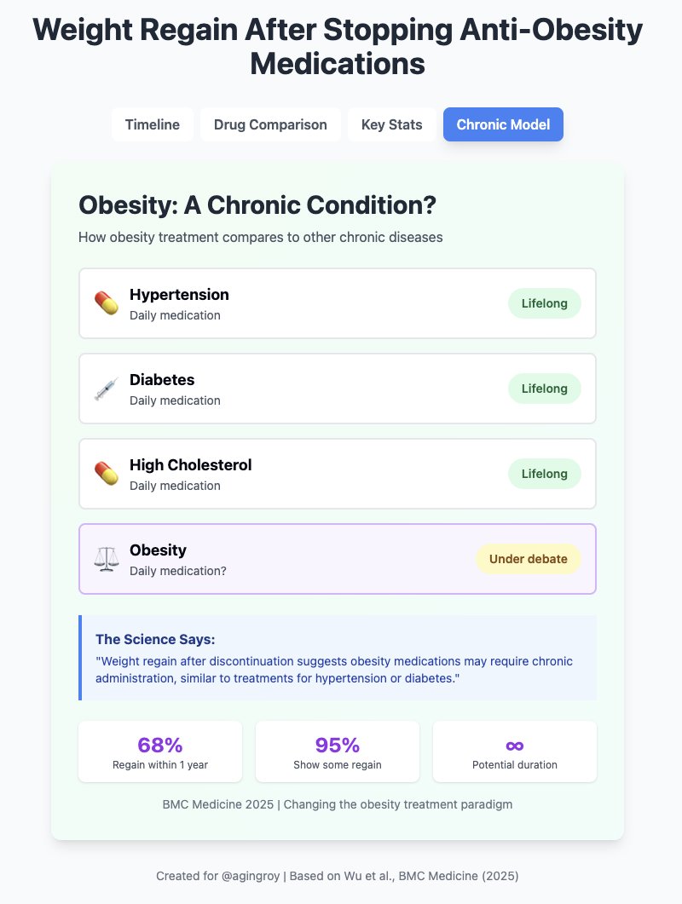Viewport: 682px width, 904px height.
Task: Click the Created for @agingroy credit text
Action: pyautogui.click(x=338, y=876)
